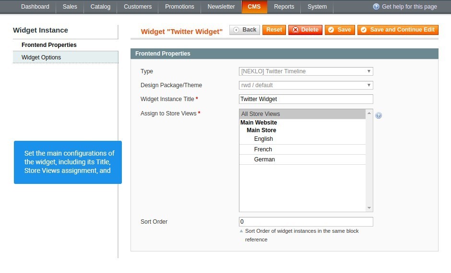Click Get help for this page link
The height and width of the screenshot is (273, 451).
(x=409, y=7)
